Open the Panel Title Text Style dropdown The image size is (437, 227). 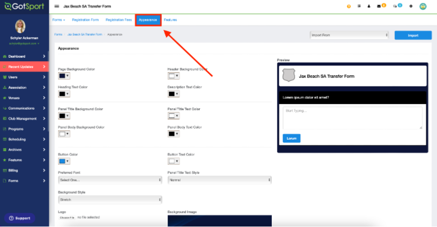219,180
